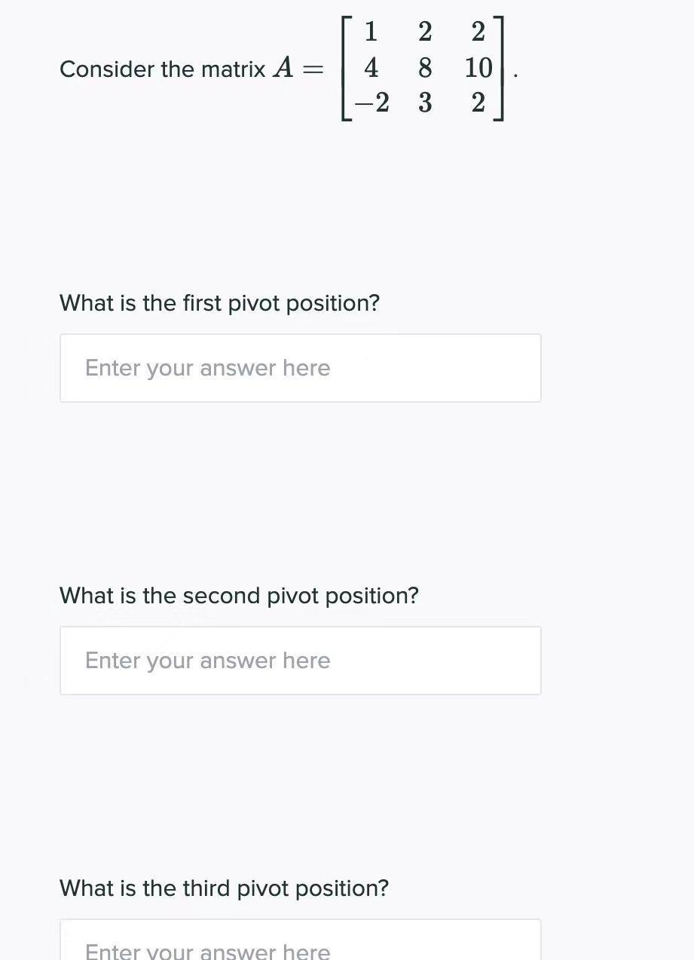Click the equals sign after A
Image resolution: width=694 pixels, height=960 pixels.
[312, 69]
